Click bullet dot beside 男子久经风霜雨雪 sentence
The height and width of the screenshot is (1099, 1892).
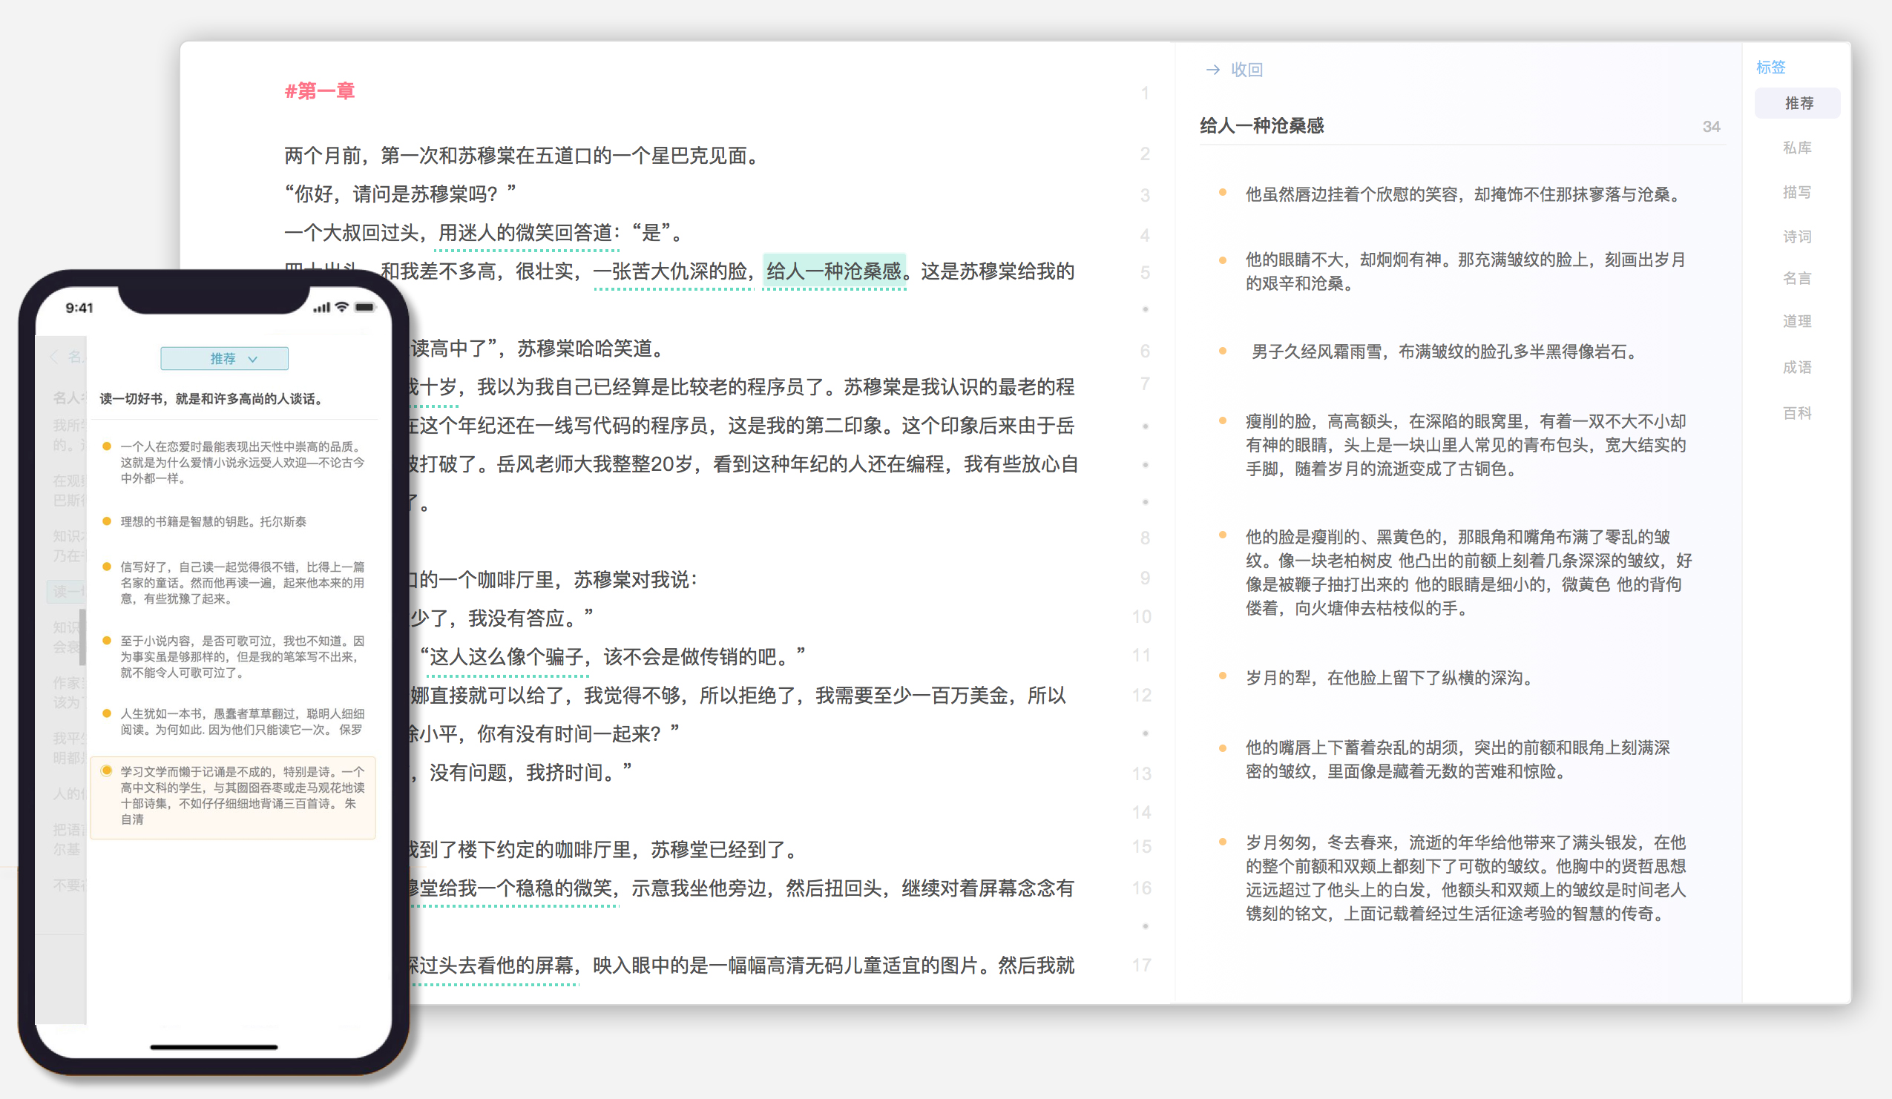pos(1222,351)
